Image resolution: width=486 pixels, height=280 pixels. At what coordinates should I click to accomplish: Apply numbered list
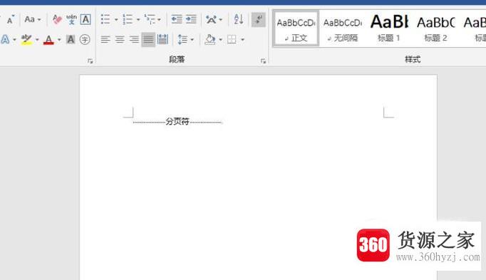(x=128, y=19)
